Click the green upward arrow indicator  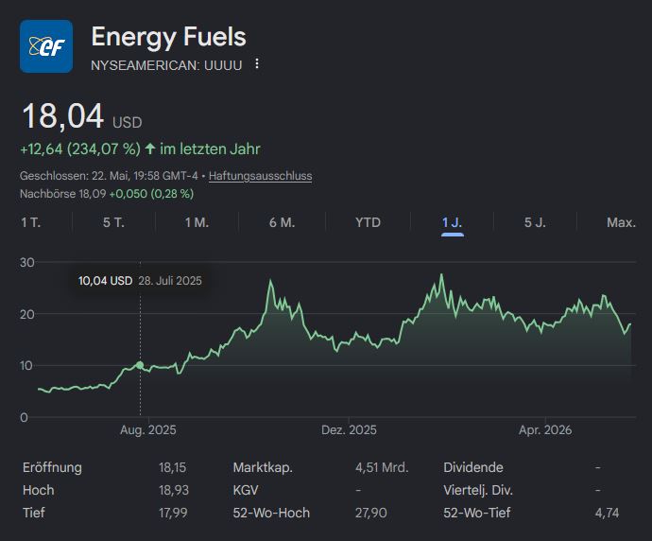[x=150, y=148]
